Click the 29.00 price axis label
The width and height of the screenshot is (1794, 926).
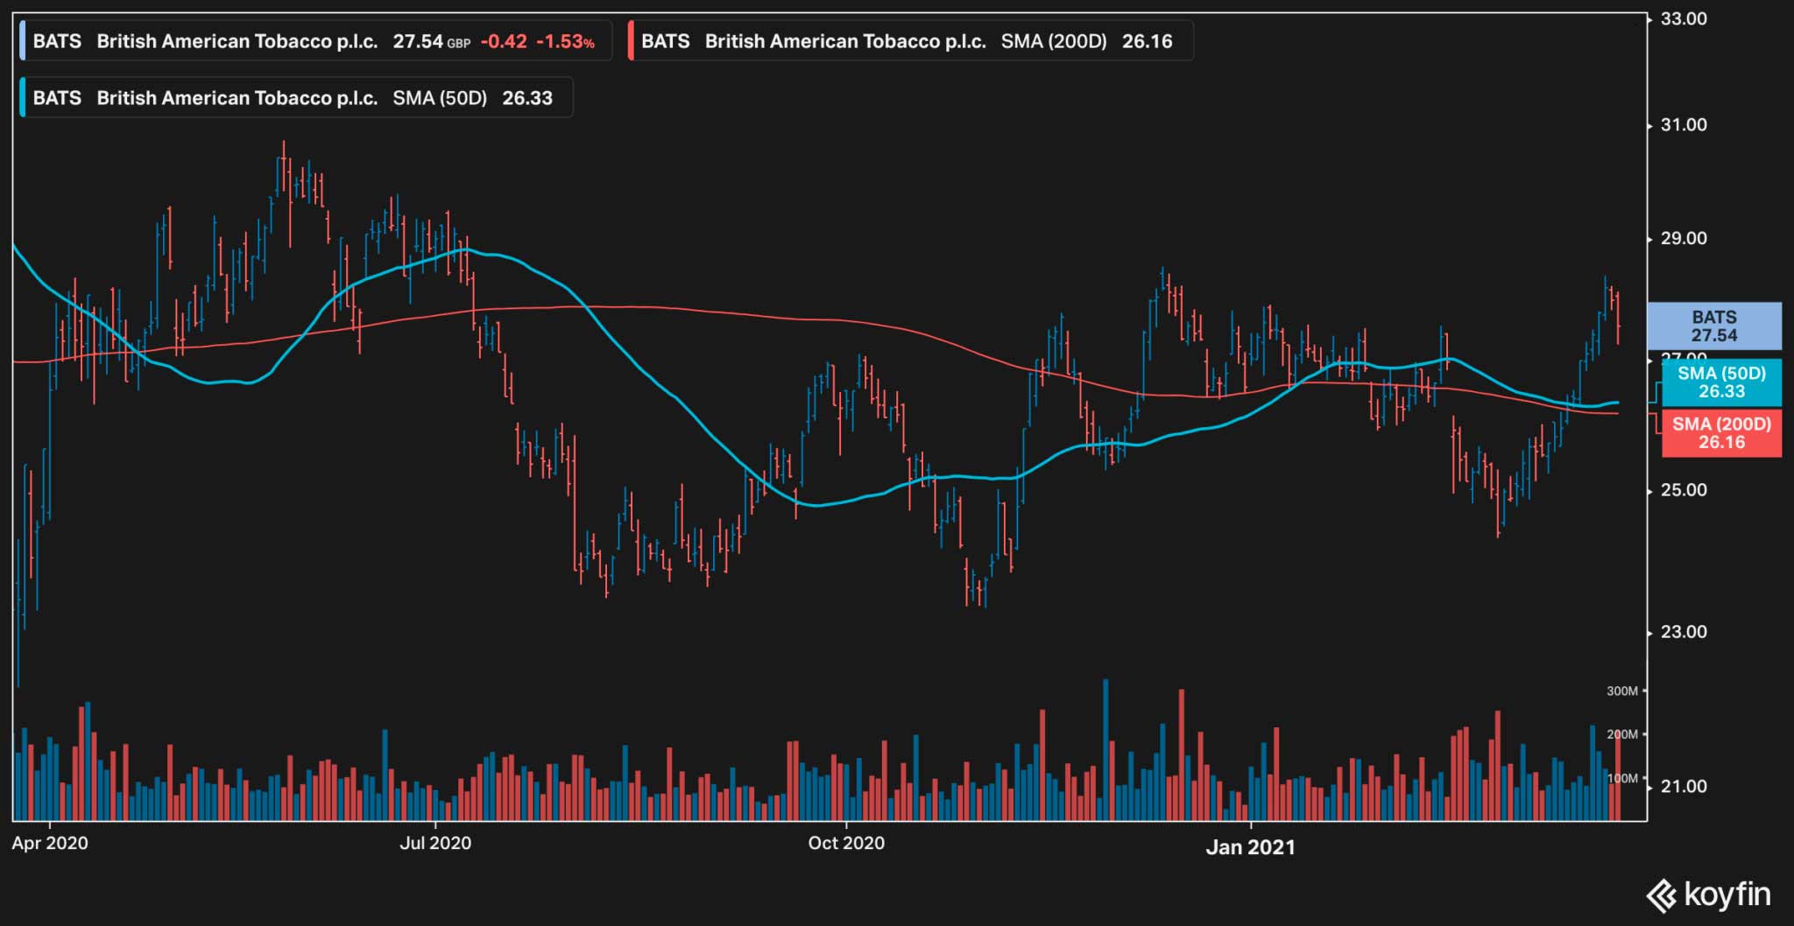[x=1684, y=238]
